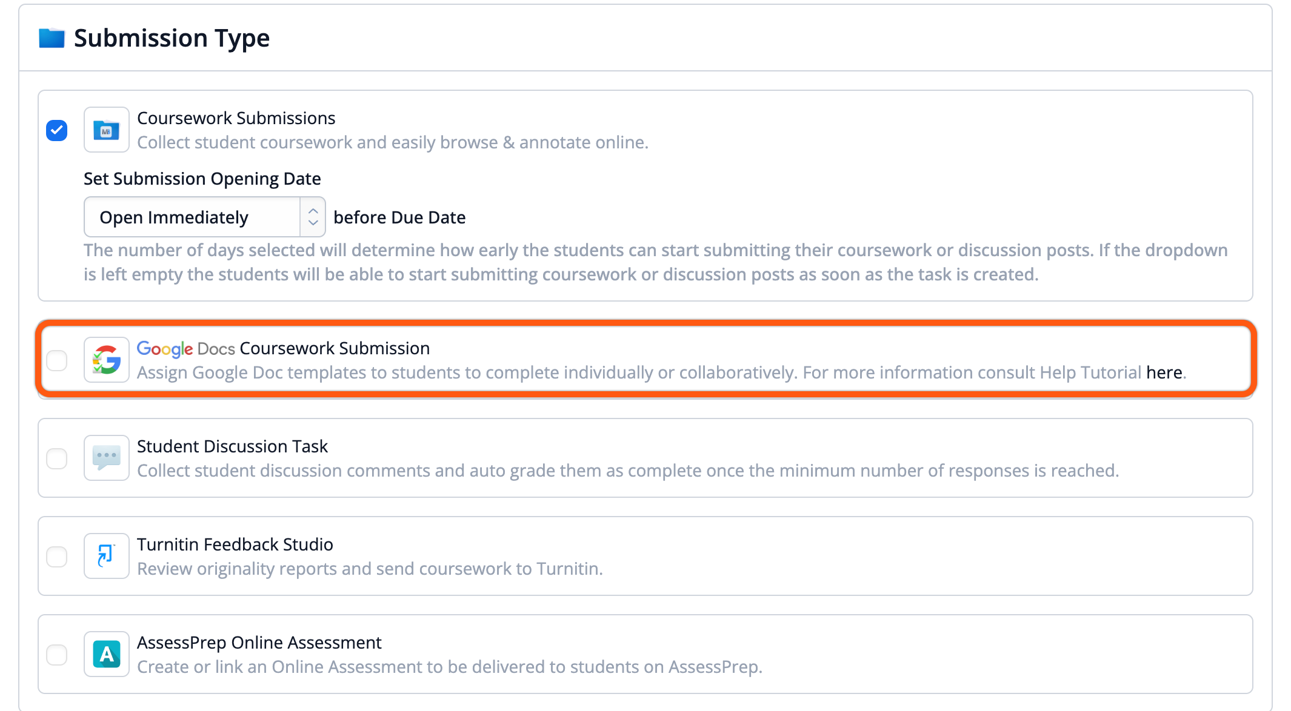This screenshot has height=711, width=1291.
Task: Enable Google Docs Coursework Submission checkbox
Action: point(57,360)
